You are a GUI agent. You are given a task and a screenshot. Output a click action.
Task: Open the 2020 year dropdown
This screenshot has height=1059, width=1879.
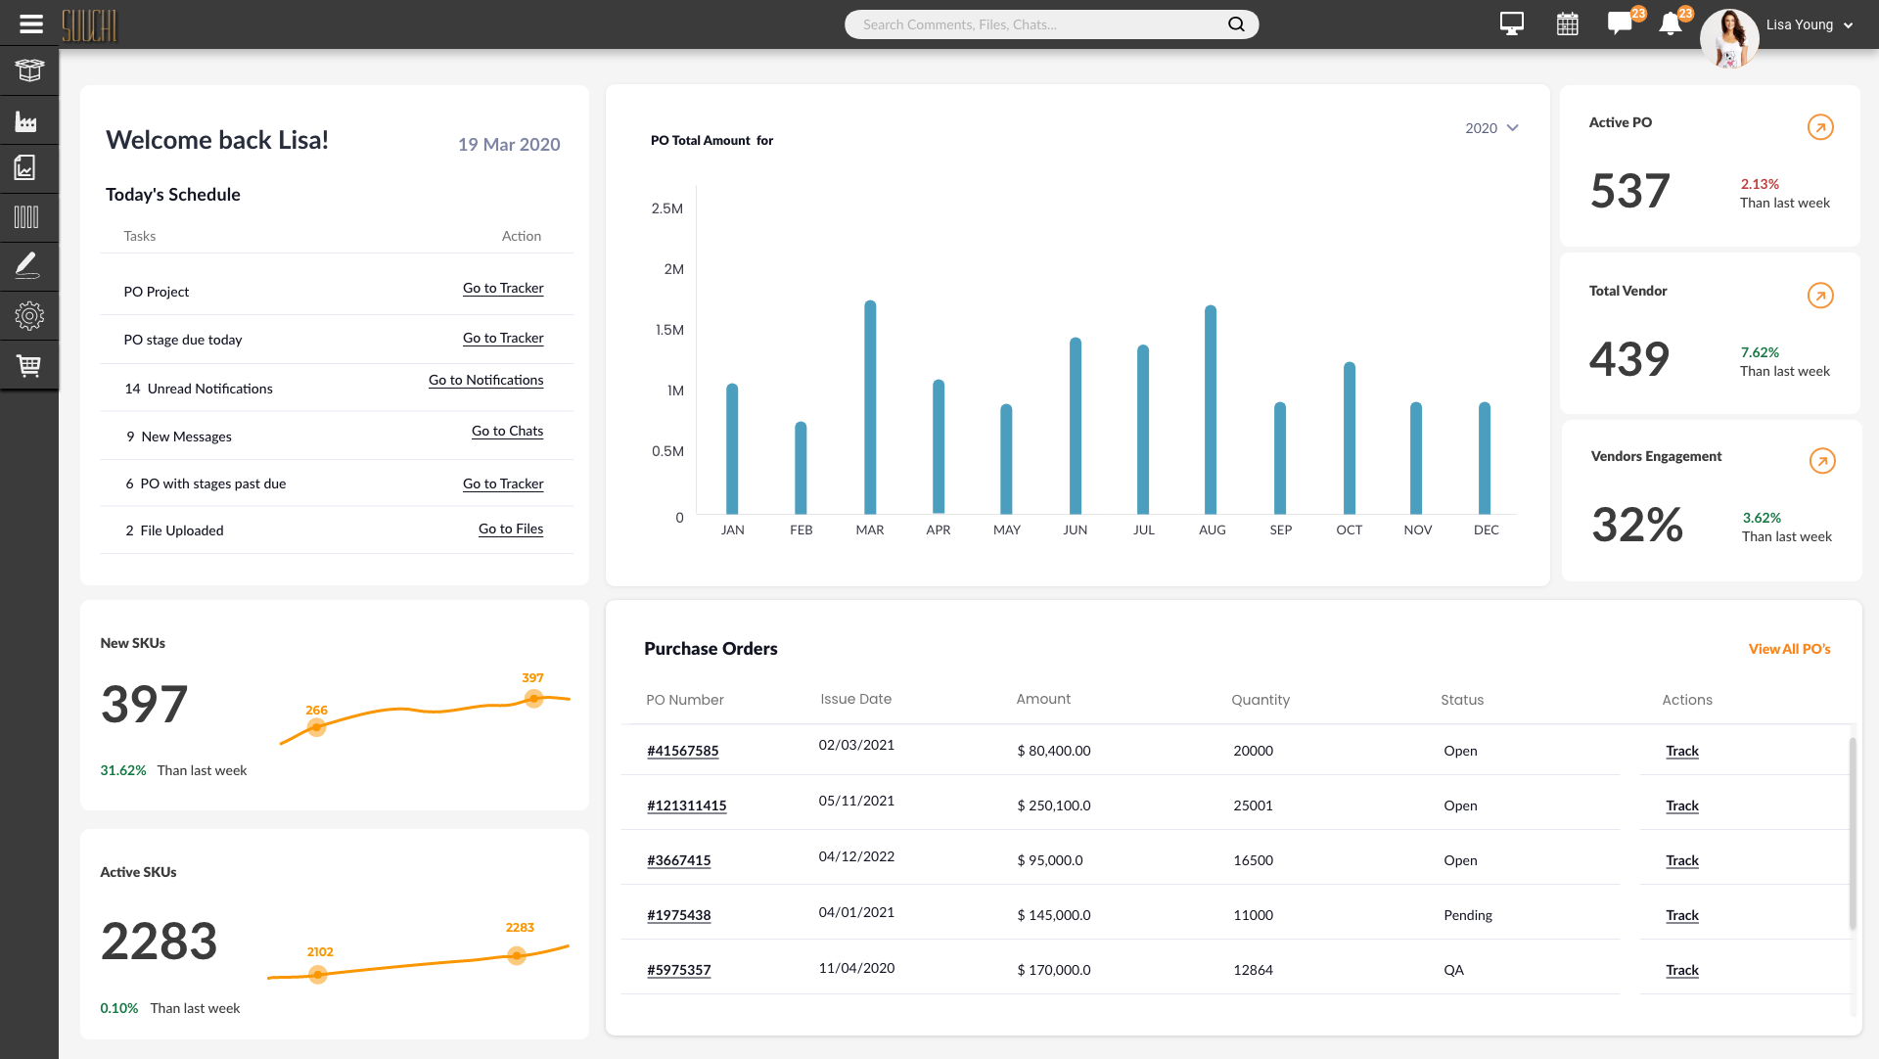(x=1491, y=128)
